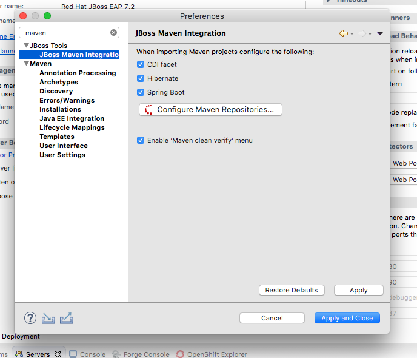Click Restore Defaults button

coord(292,290)
